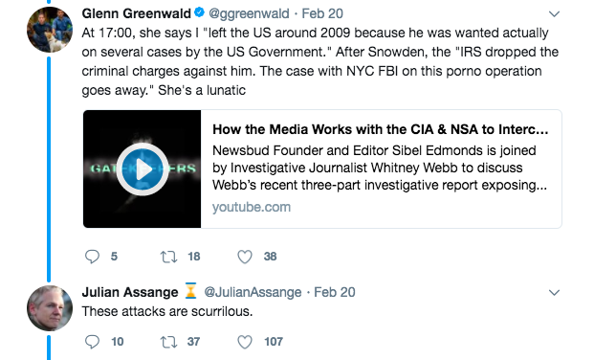Reply to Julian Assange's tweet
The height and width of the screenshot is (360, 594).
click(92, 342)
